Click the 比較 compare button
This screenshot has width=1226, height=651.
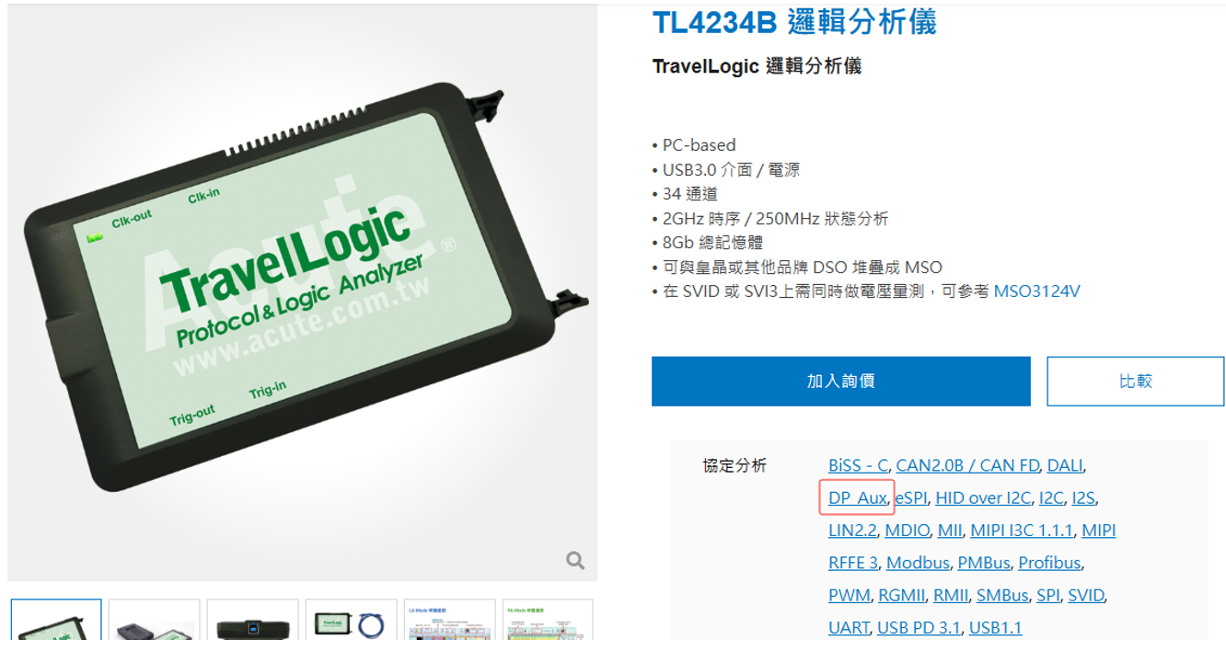click(x=1135, y=381)
